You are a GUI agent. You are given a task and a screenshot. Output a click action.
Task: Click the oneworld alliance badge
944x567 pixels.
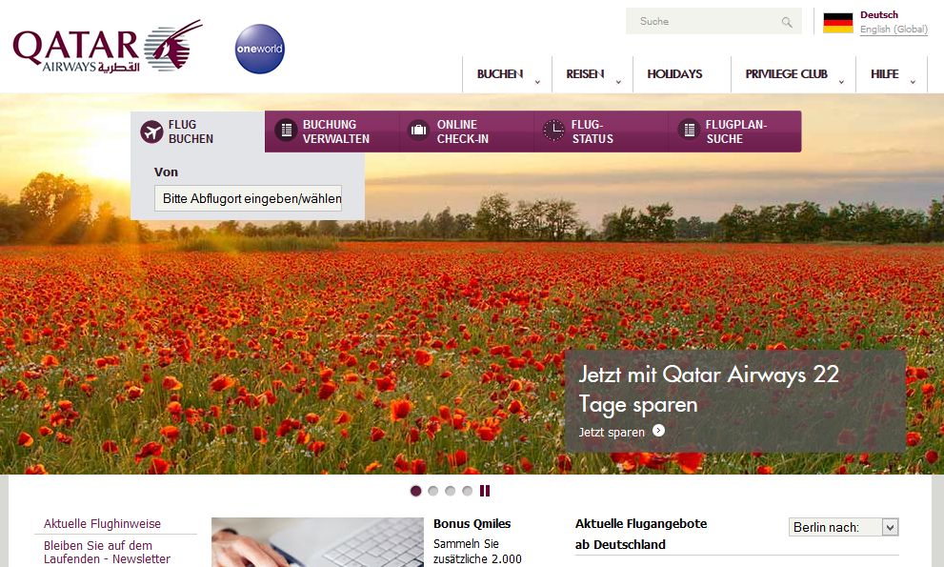coord(259,49)
